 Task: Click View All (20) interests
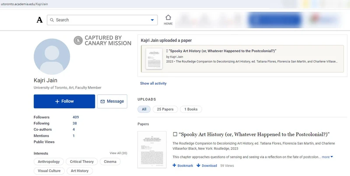coord(118,153)
